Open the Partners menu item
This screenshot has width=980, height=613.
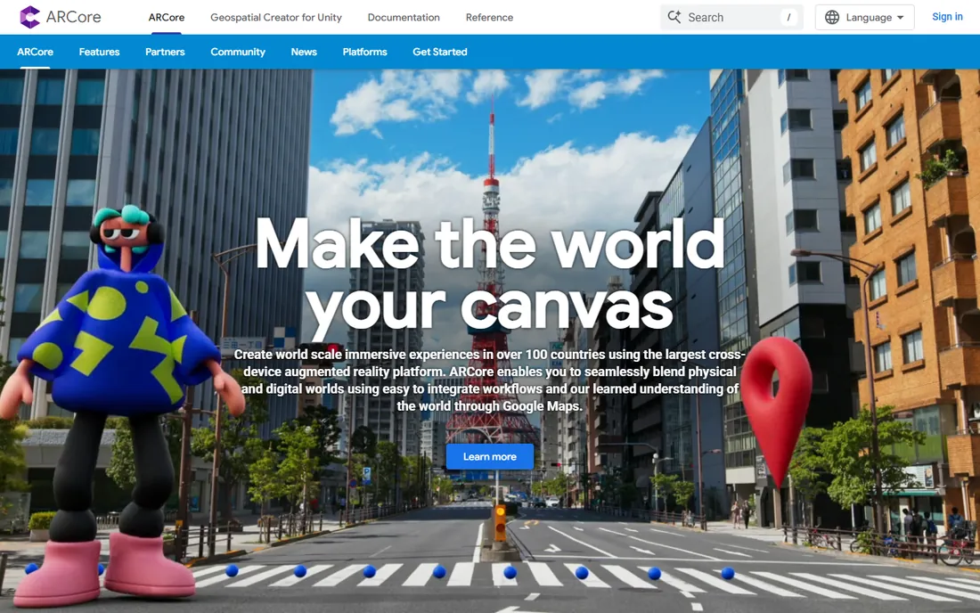165,52
